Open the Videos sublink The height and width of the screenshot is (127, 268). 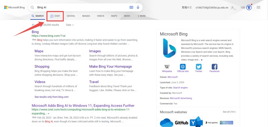[40, 82]
